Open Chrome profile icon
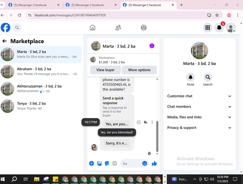This screenshot has width=243, height=184. pos(229,15)
